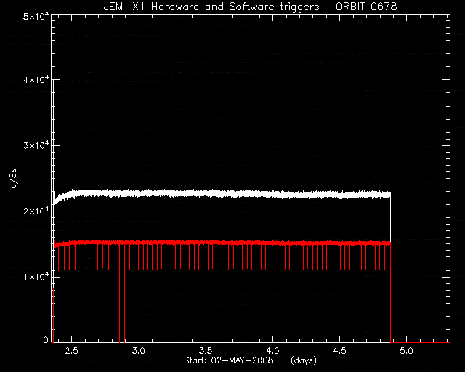Select the 4×10⁴ y-axis label
465x372 pixels.
click(x=36, y=80)
